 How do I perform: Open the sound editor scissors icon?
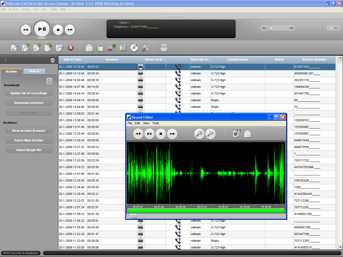click(x=112, y=48)
